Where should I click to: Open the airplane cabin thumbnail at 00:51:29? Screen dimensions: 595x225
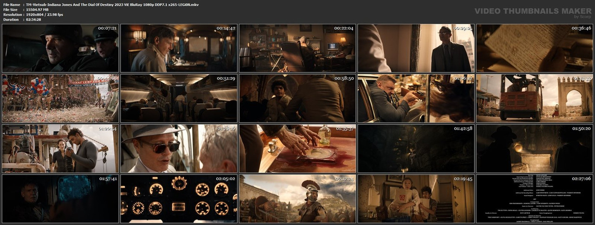pyautogui.click(x=179, y=98)
